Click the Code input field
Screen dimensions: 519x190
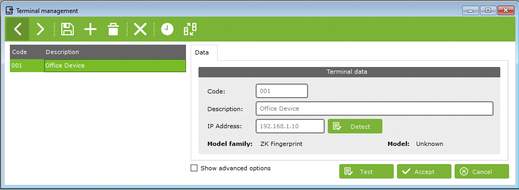click(282, 91)
